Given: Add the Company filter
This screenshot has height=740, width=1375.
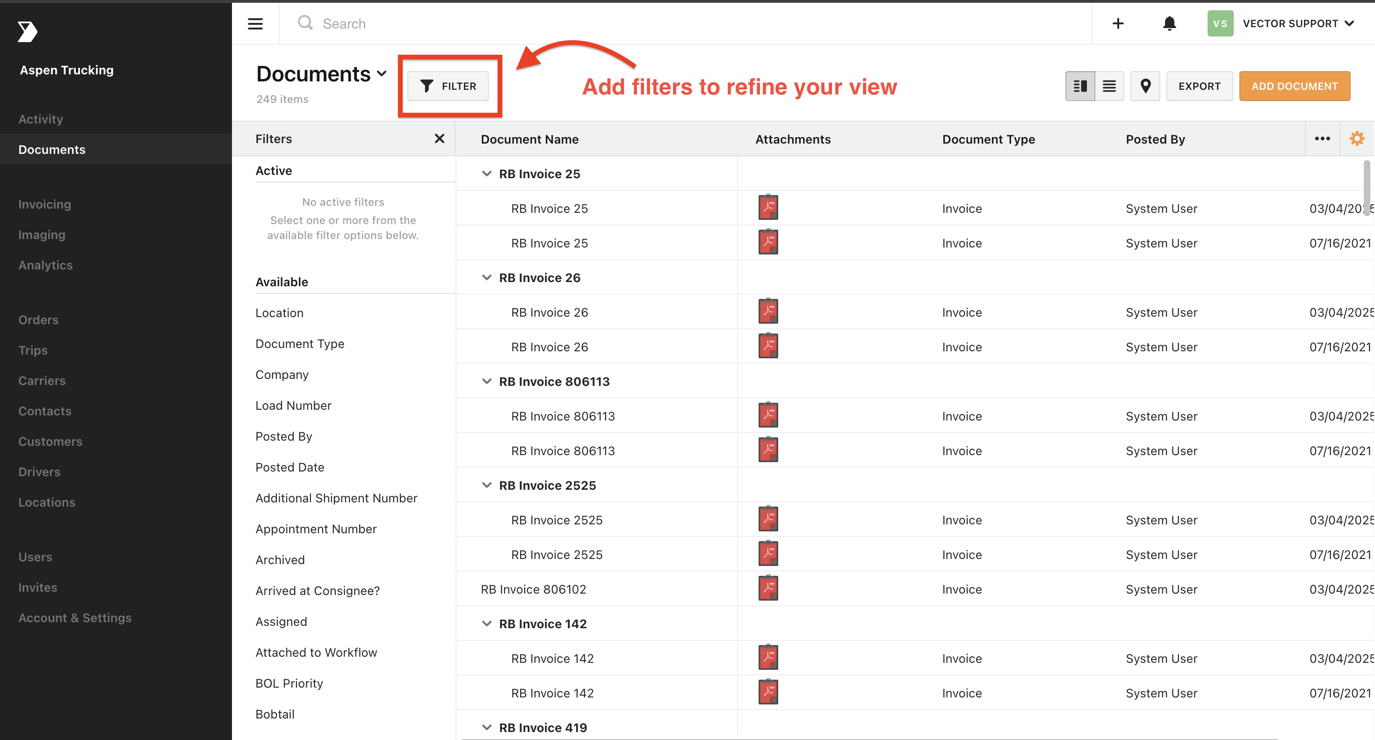Looking at the screenshot, I should point(282,375).
